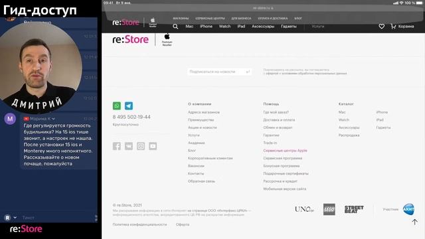Open Политика конфиденциальности link
Image resolution: width=425 pixels, height=239 pixels.
coord(139,224)
